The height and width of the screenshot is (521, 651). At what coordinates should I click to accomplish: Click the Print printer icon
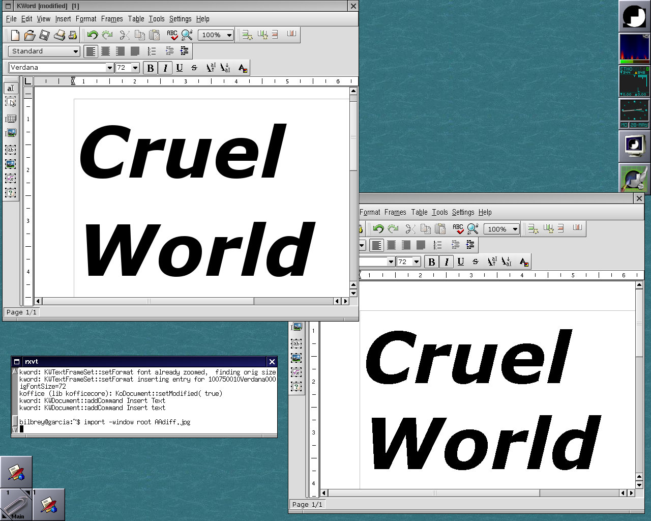59,35
